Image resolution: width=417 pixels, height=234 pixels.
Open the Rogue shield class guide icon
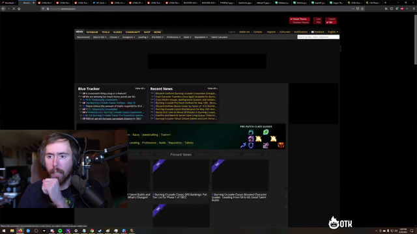coord(251,145)
